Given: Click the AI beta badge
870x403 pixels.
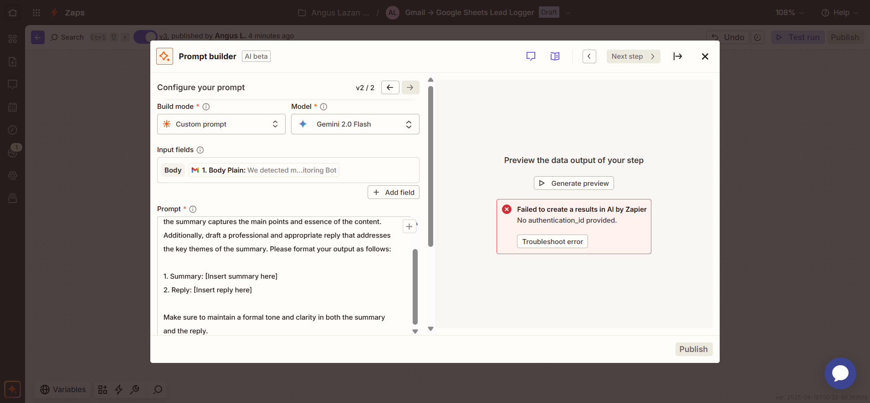Looking at the screenshot, I should 256,56.
